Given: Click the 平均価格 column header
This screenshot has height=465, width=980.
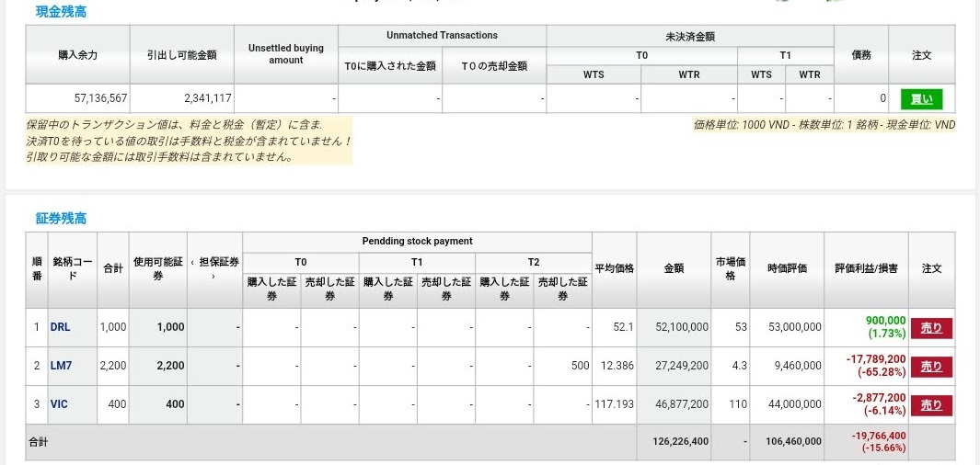Looking at the screenshot, I should click(x=614, y=268).
